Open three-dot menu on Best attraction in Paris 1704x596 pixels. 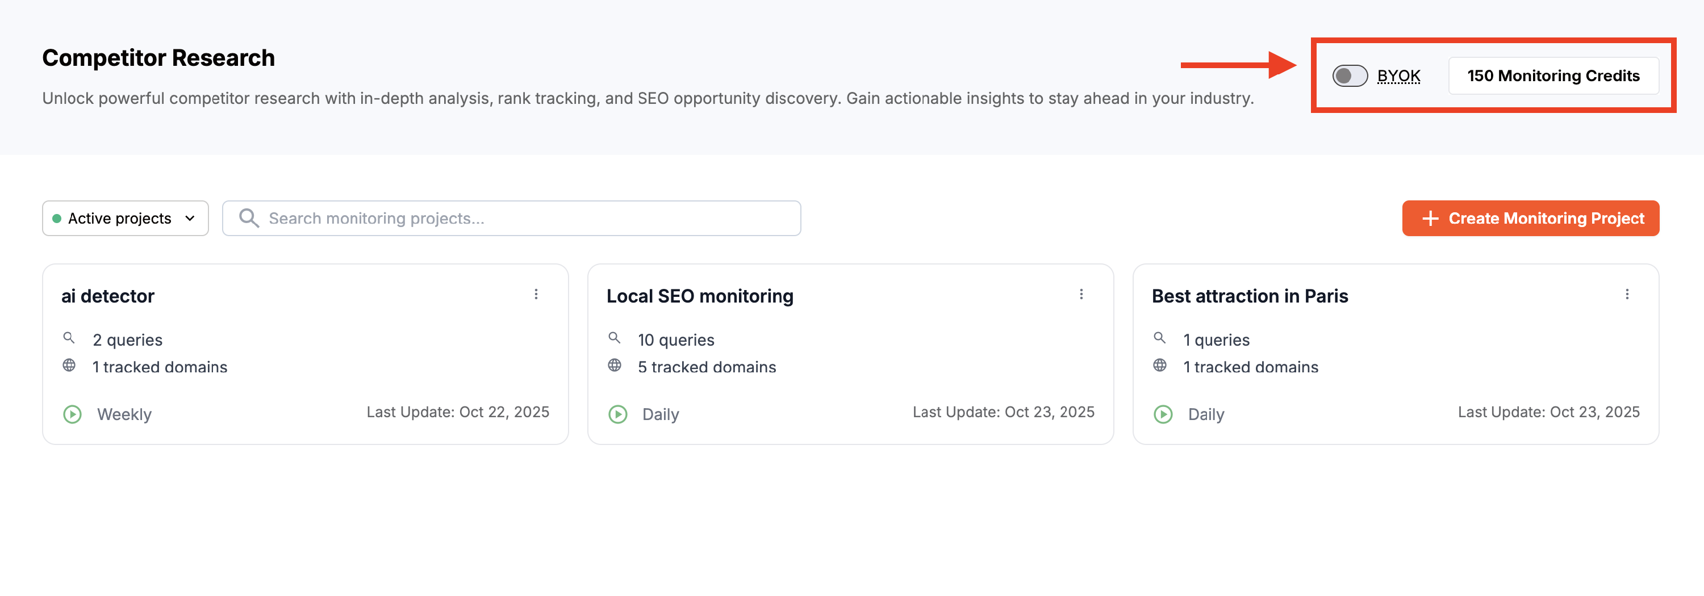pyautogui.click(x=1627, y=295)
